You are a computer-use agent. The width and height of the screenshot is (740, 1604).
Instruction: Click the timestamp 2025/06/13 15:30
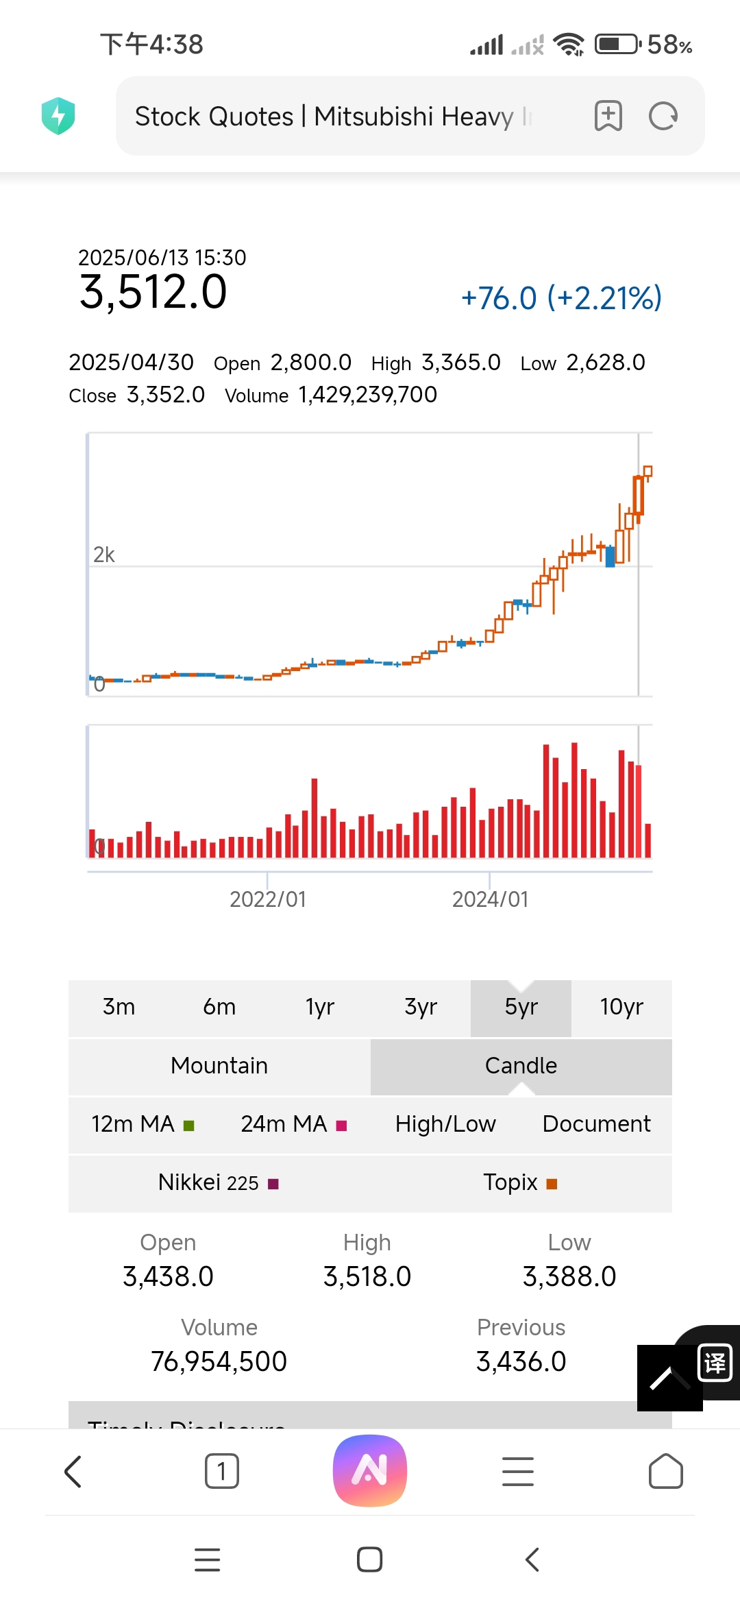click(162, 258)
